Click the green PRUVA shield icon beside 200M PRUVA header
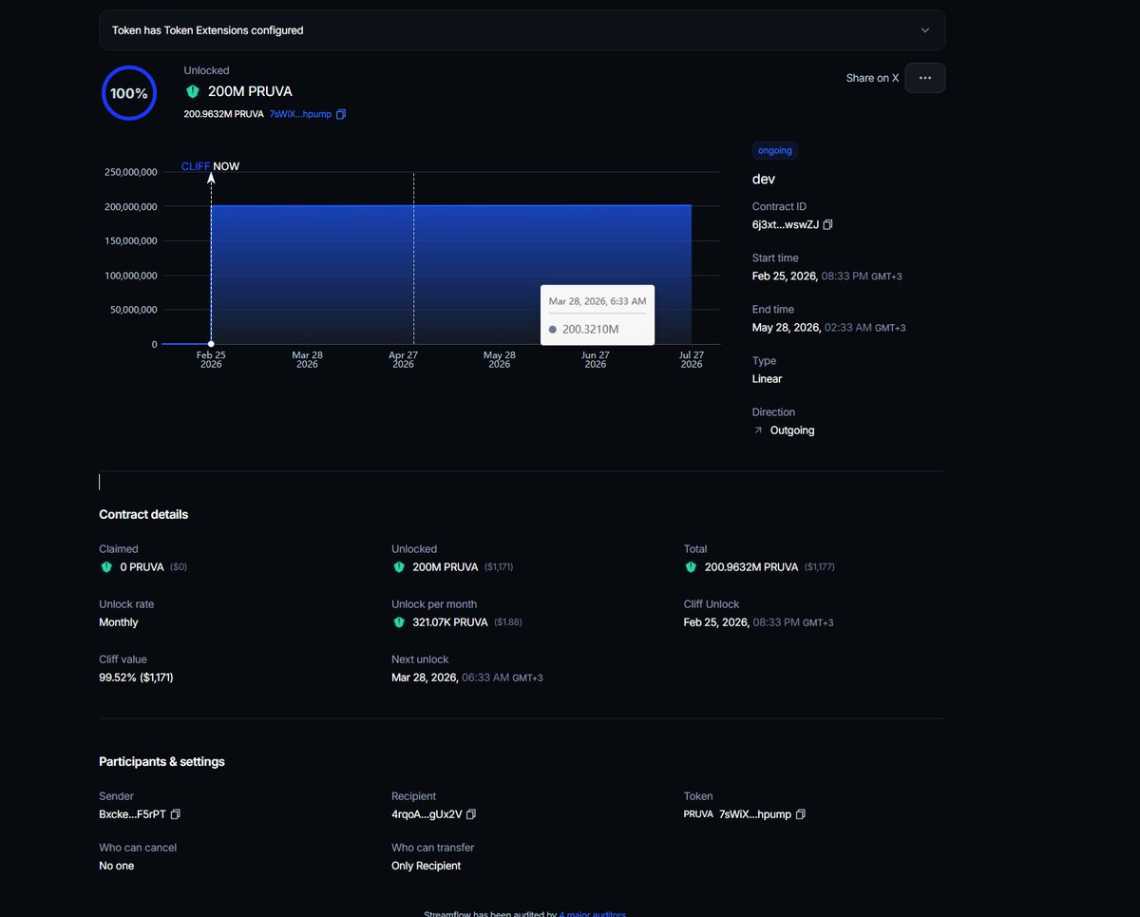This screenshot has height=917, width=1140. pyautogui.click(x=193, y=91)
